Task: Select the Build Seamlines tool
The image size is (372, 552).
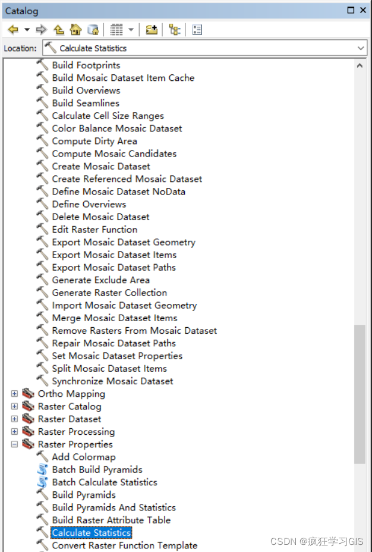Action: tap(86, 103)
